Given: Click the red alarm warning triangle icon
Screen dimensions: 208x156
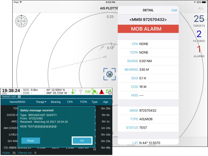Looking at the screenshot, I should pyautogui.click(x=102, y=92).
